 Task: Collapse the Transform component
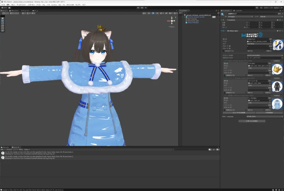click(221, 20)
